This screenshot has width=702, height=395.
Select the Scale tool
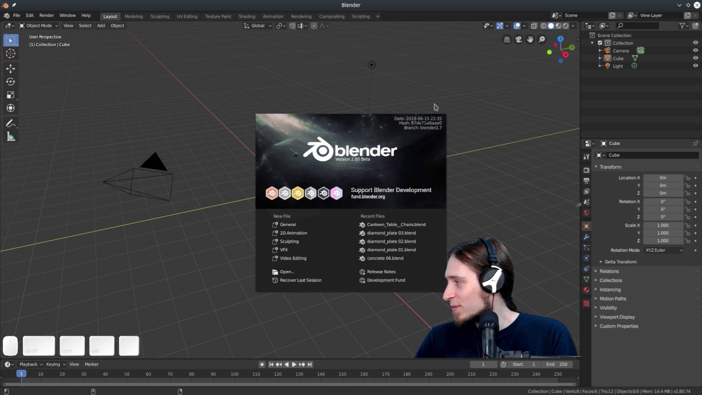[10, 95]
